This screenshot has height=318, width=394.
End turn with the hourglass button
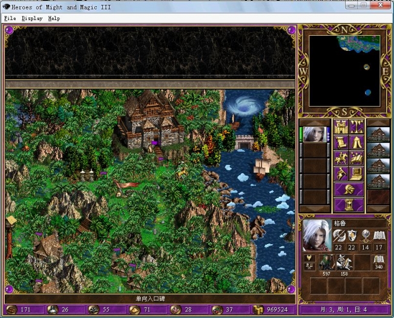pyautogui.click(x=349, y=205)
